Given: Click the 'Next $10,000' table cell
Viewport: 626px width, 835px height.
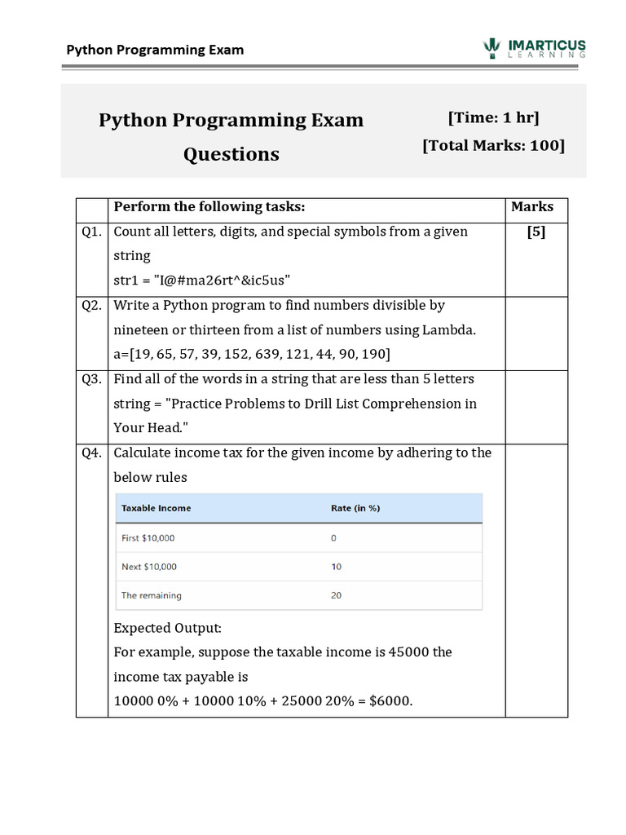Looking at the screenshot, I should (x=149, y=567).
